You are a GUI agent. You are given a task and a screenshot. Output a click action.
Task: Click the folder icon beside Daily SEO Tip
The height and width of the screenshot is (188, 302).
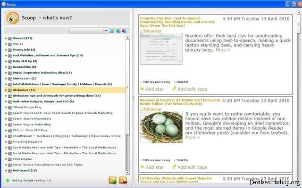tap(10, 62)
